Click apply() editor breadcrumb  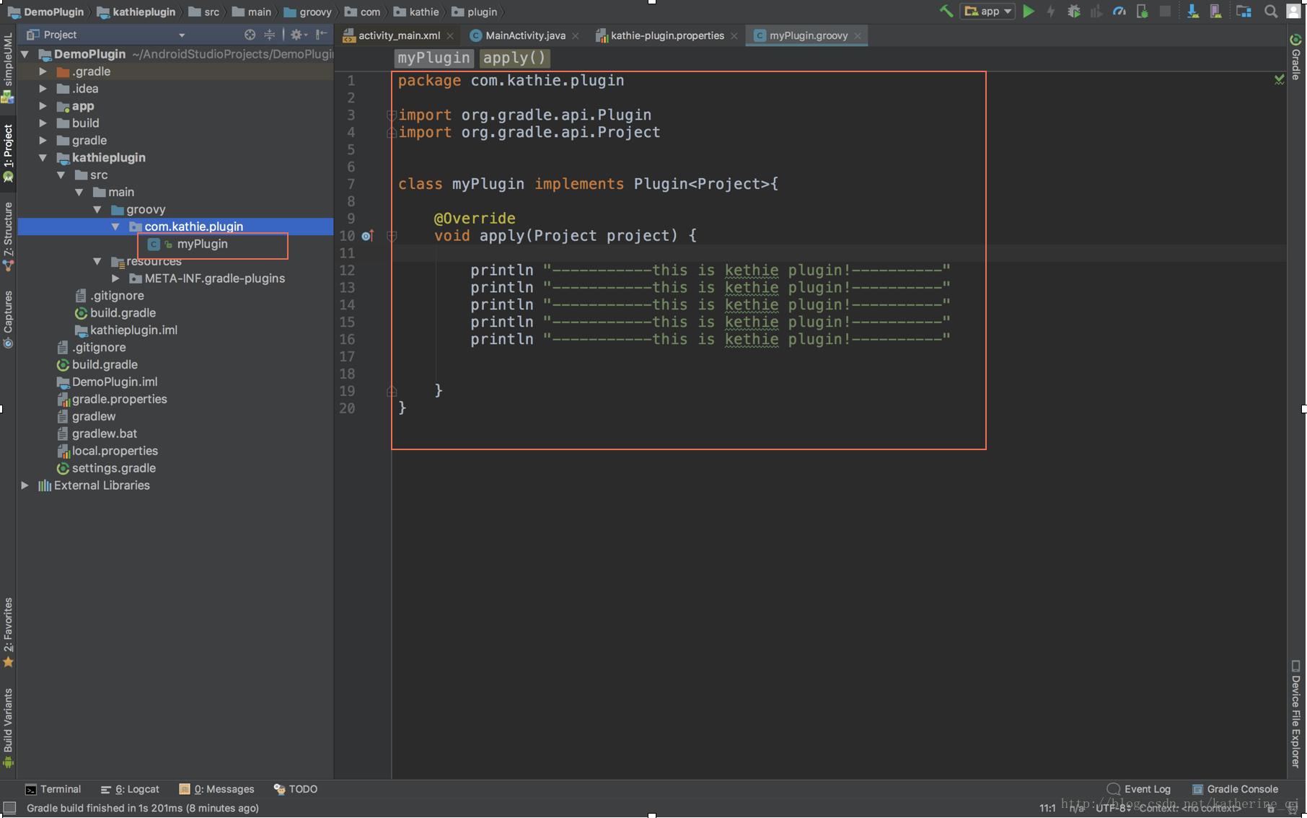pyautogui.click(x=515, y=58)
